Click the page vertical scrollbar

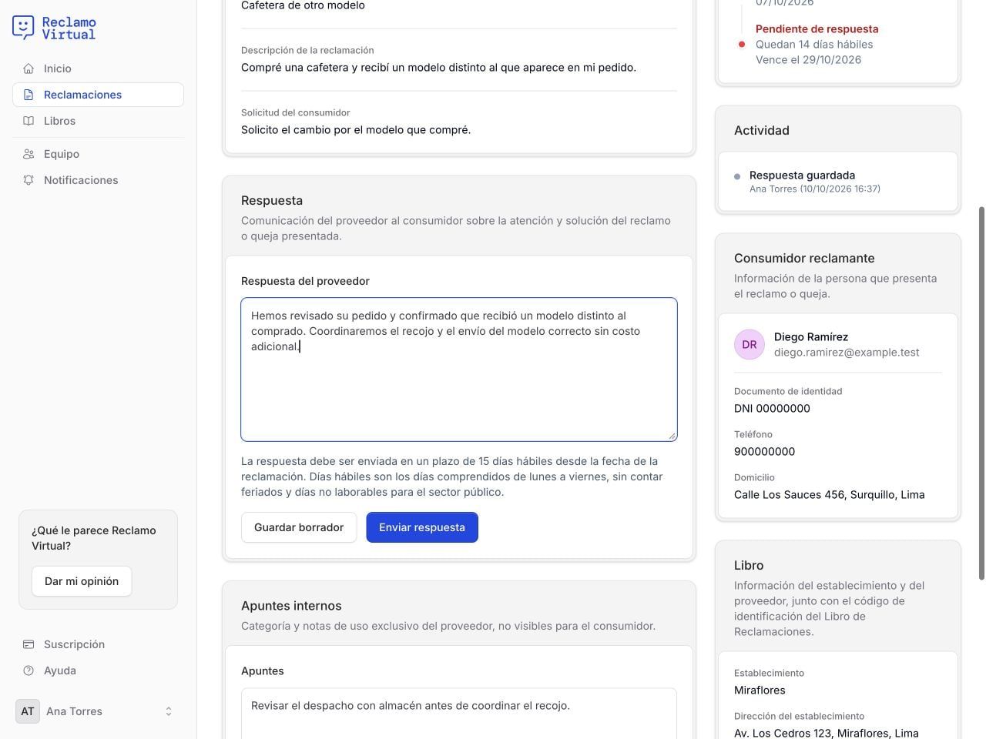pos(981,393)
